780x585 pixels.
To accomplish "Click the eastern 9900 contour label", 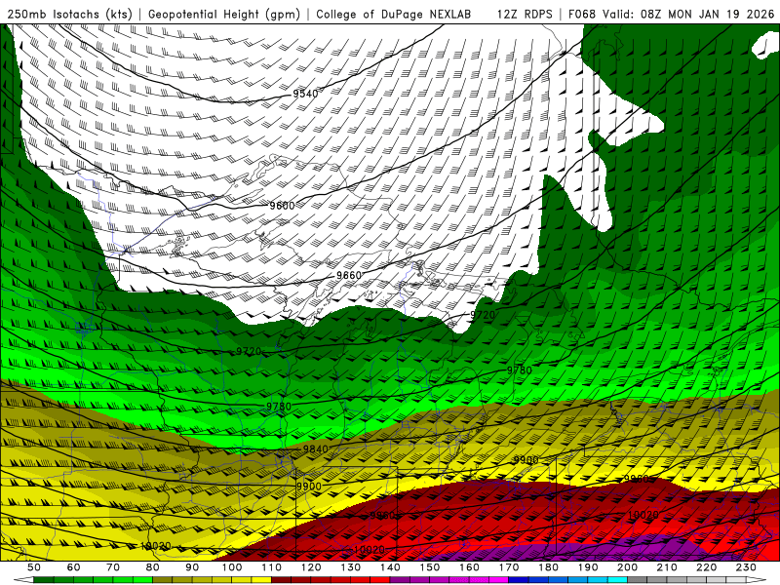I will (x=526, y=460).
